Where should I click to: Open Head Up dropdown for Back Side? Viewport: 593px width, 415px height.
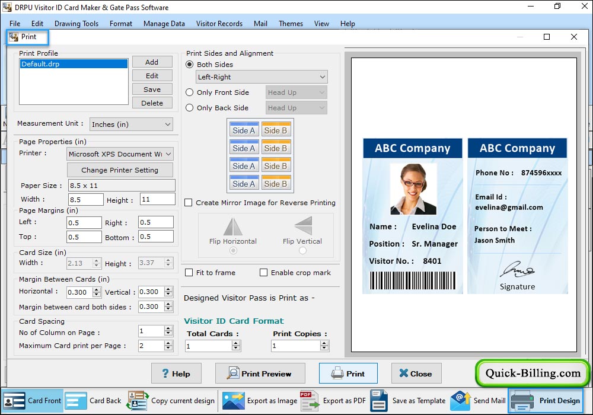click(x=296, y=108)
